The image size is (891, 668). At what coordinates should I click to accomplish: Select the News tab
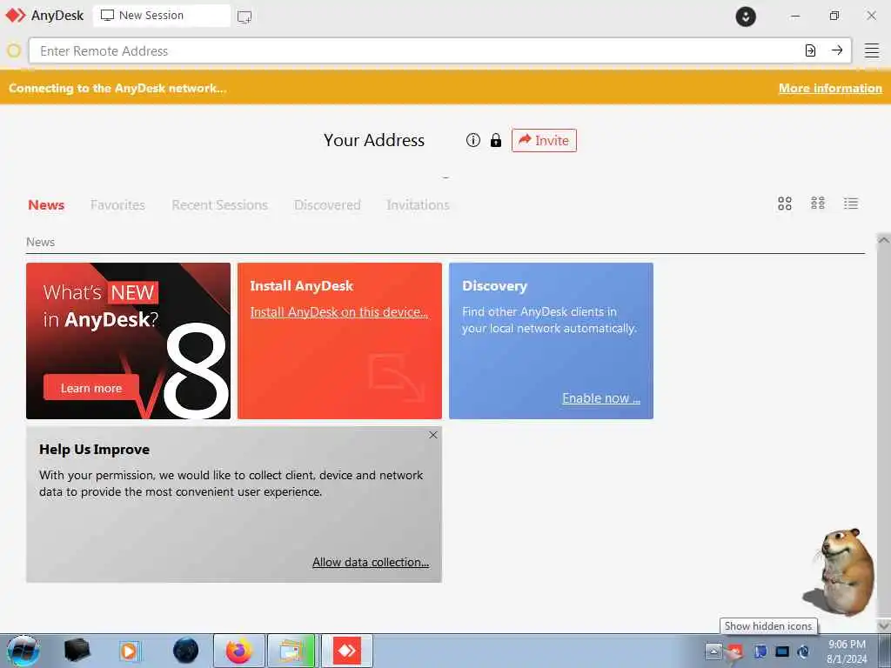click(46, 205)
